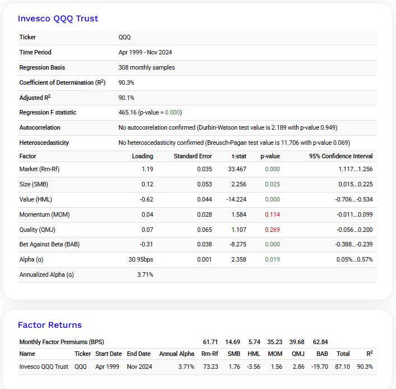Screen dimensions: 396x389
Task: Select the Momentum (MOM) factor label
Action: pyautogui.click(x=44, y=214)
